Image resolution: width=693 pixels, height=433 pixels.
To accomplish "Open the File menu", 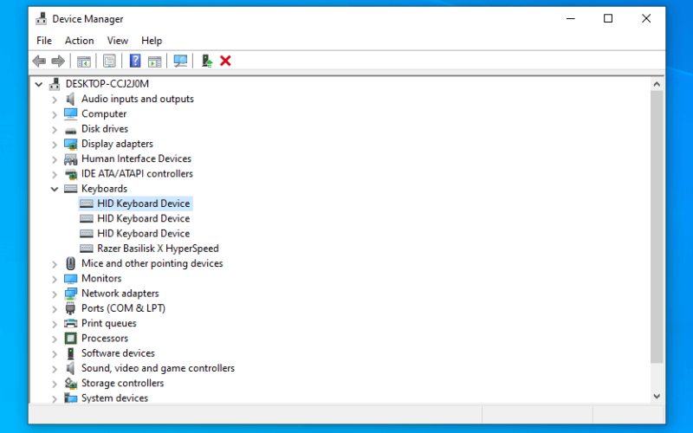I will pos(44,41).
